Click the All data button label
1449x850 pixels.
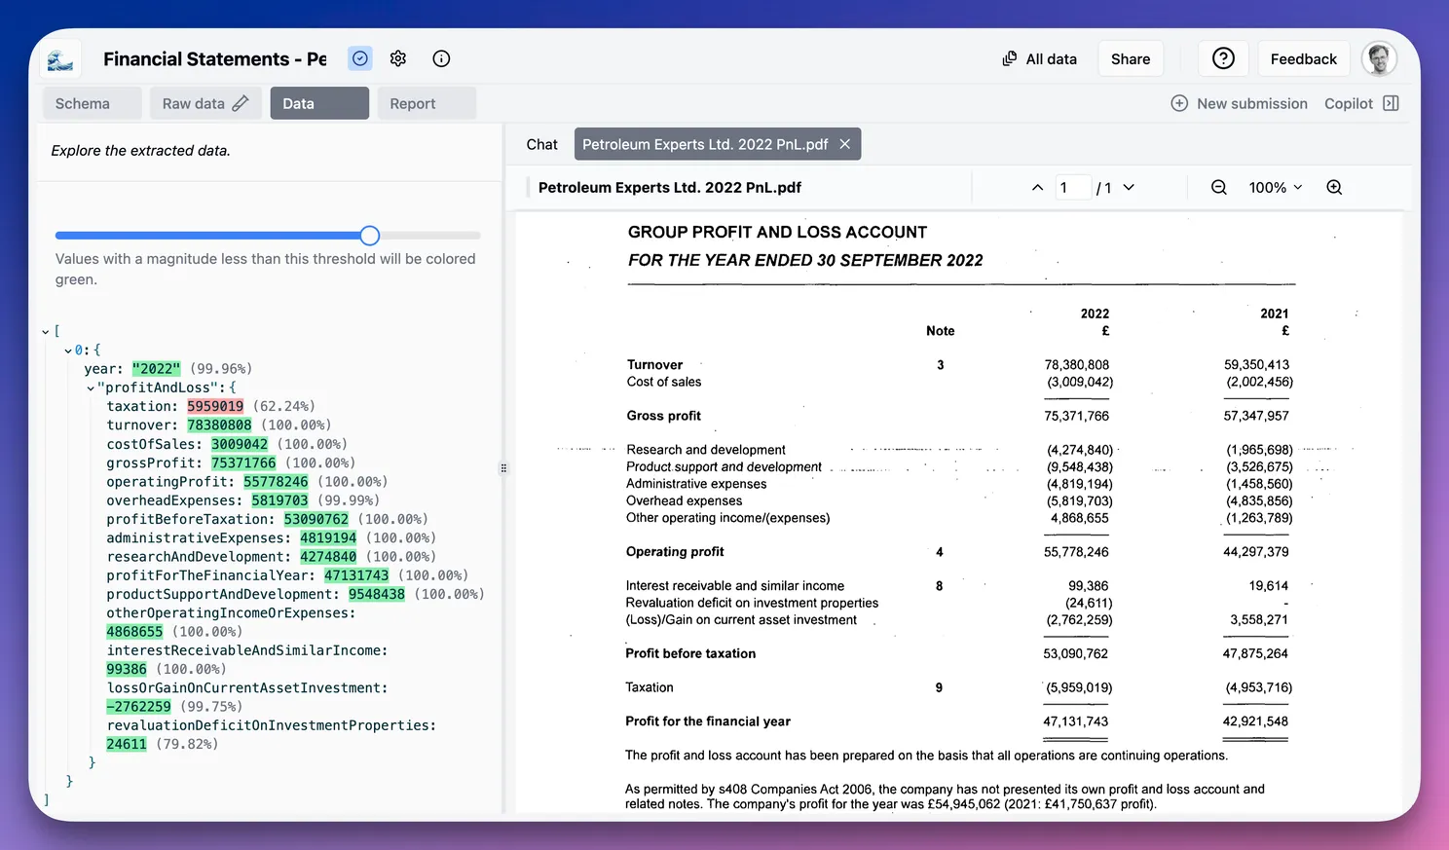point(1052,58)
